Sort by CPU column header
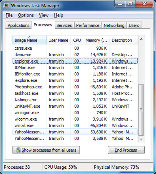 click(x=77, y=40)
